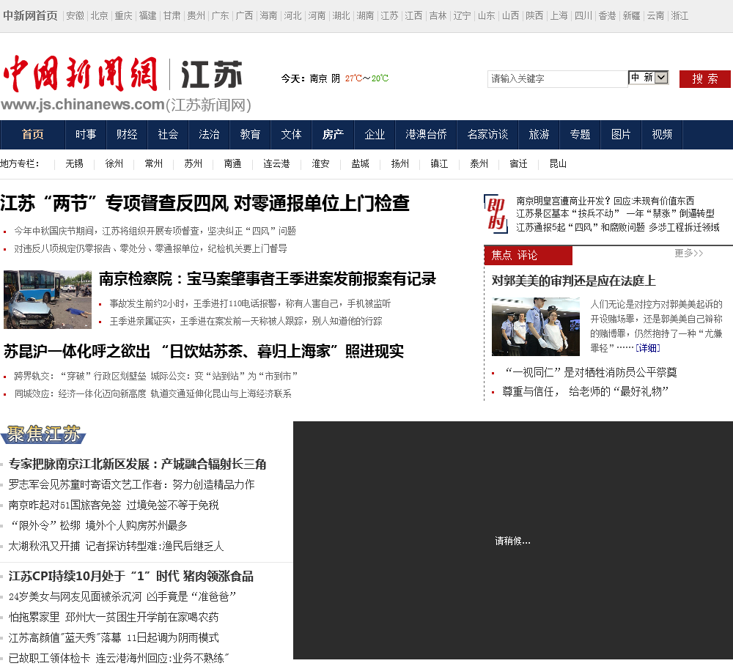Open the courtroom photo thumbnail
The width and height of the screenshot is (733, 666).
[x=536, y=326]
